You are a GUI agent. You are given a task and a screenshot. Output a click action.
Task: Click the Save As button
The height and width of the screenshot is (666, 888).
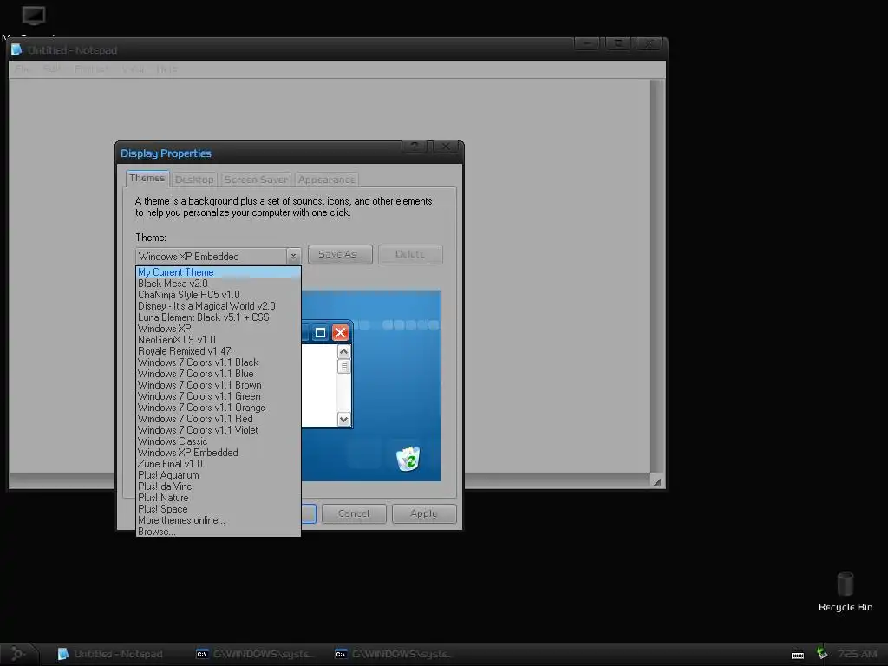click(340, 254)
